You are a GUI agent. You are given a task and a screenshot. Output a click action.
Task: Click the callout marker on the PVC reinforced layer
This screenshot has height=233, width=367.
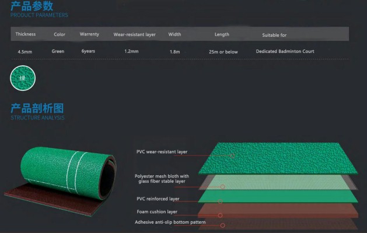(220, 202)
